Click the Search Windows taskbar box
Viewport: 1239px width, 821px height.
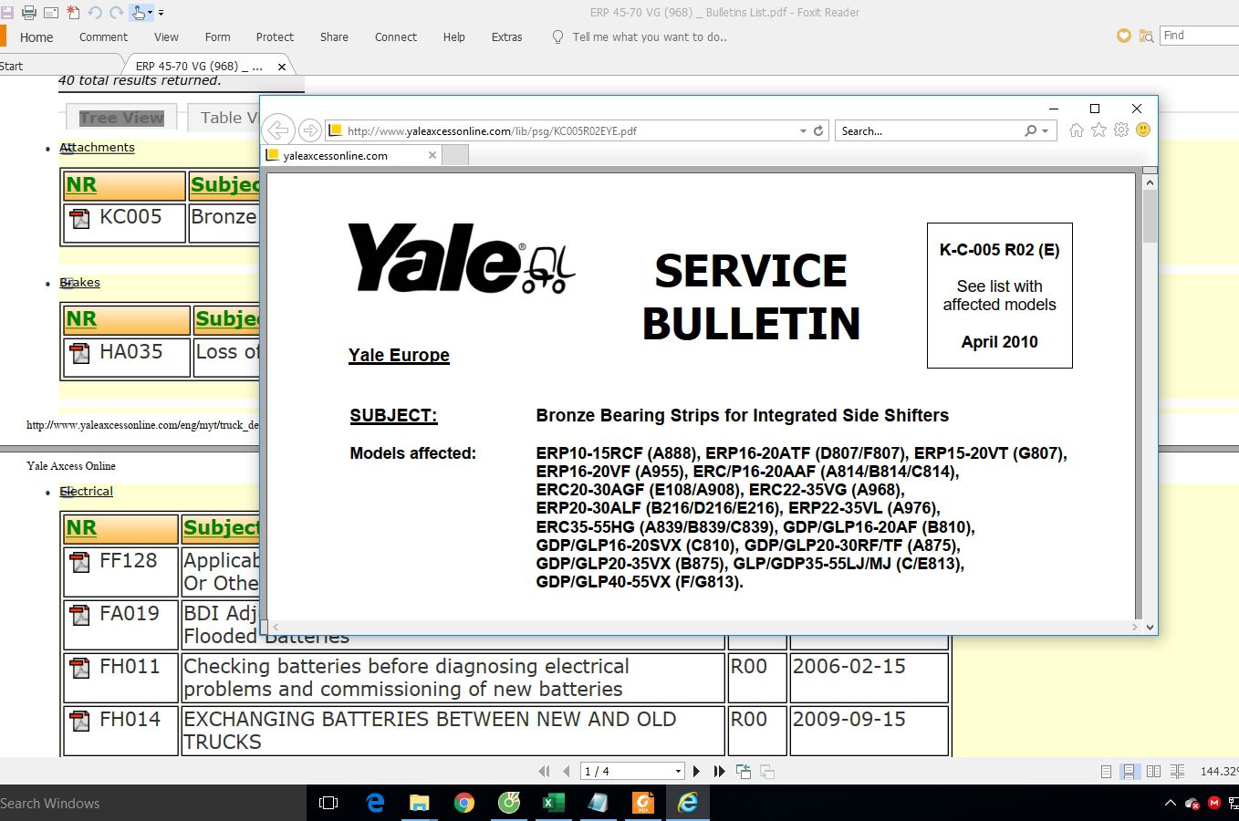point(152,804)
